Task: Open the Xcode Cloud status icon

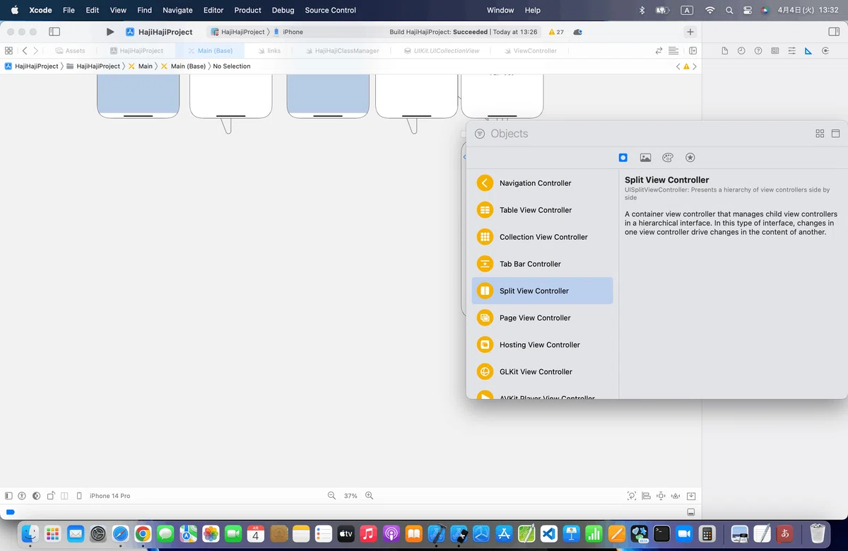Action: [578, 32]
